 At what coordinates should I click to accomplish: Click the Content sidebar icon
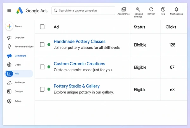[9, 91]
